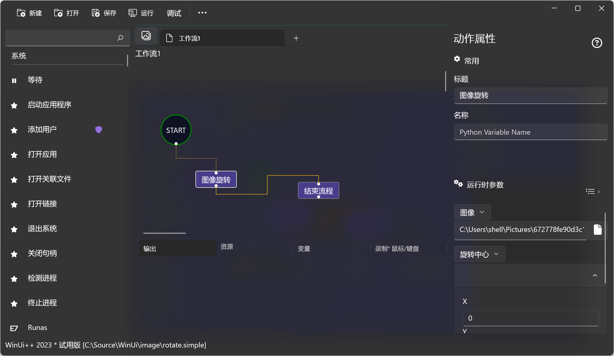Click the search magnifier icon
The width and height of the screenshot is (614, 356).
click(x=120, y=38)
